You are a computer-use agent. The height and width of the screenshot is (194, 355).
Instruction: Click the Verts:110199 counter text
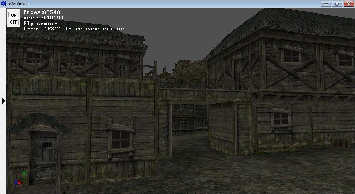pyautogui.click(x=43, y=18)
